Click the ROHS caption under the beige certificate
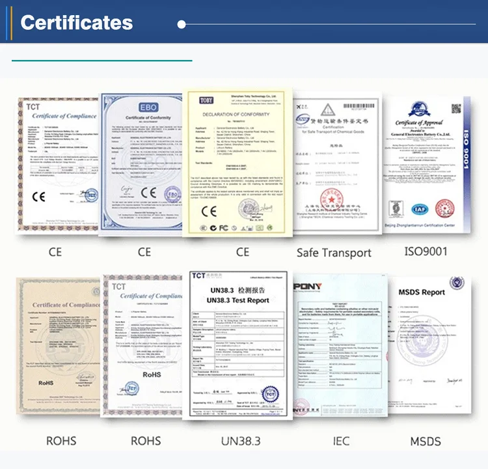This screenshot has width=488, height=469. (61, 441)
